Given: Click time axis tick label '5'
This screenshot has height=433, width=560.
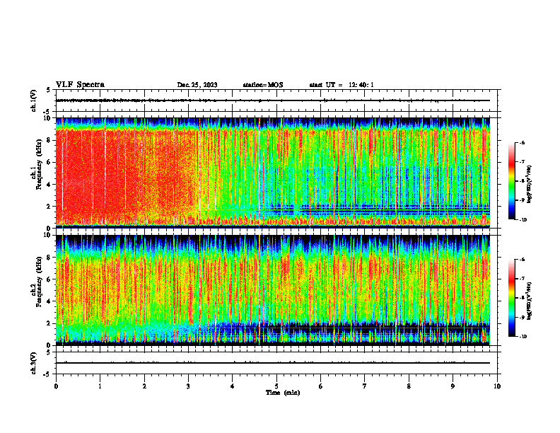Looking at the screenshot, I should pos(276,386).
